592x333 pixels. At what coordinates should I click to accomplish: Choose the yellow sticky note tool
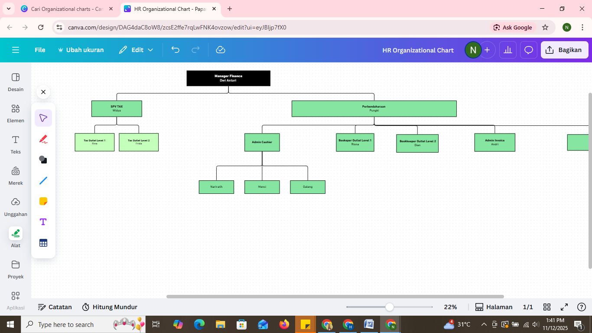(x=43, y=201)
